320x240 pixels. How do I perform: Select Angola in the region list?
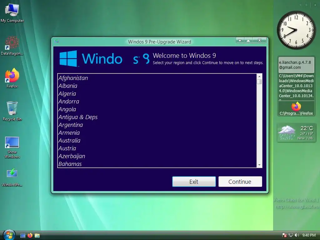157,109
